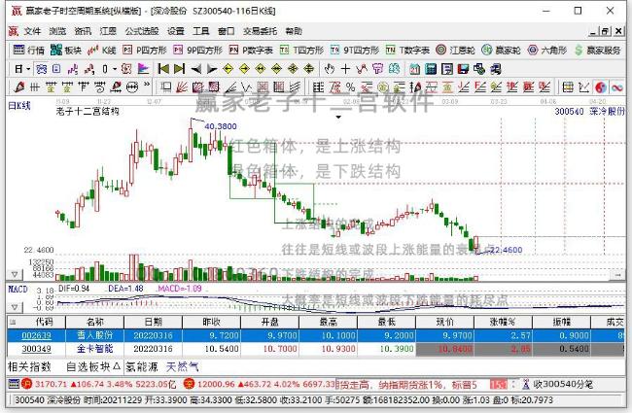
Task: Switch to the 相关指数 tab
Action: 29,367
